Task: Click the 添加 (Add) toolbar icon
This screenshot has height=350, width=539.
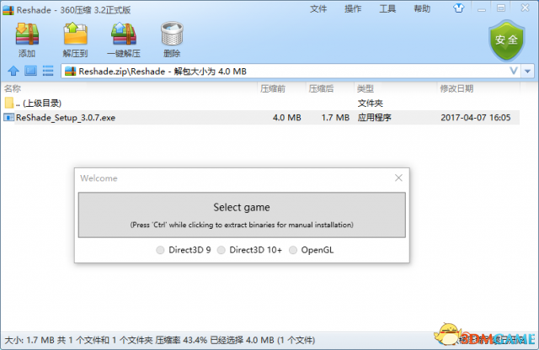Action: tap(27, 34)
